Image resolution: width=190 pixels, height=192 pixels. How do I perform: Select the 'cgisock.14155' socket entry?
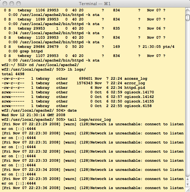139,102
